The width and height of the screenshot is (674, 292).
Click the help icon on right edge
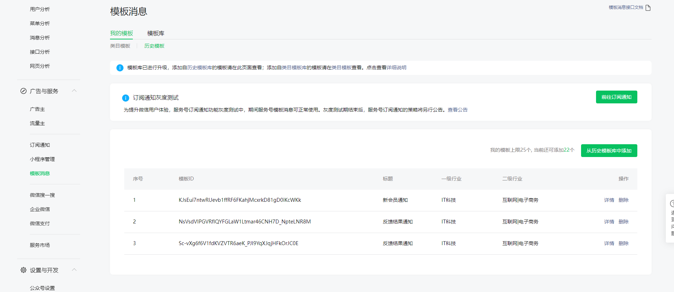(x=672, y=204)
